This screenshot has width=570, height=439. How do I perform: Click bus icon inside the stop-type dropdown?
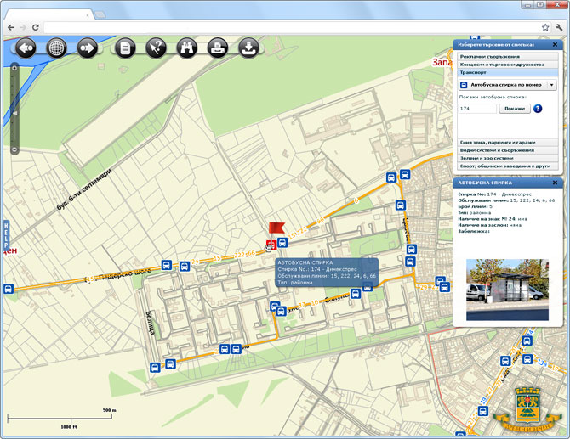pyautogui.click(x=464, y=85)
